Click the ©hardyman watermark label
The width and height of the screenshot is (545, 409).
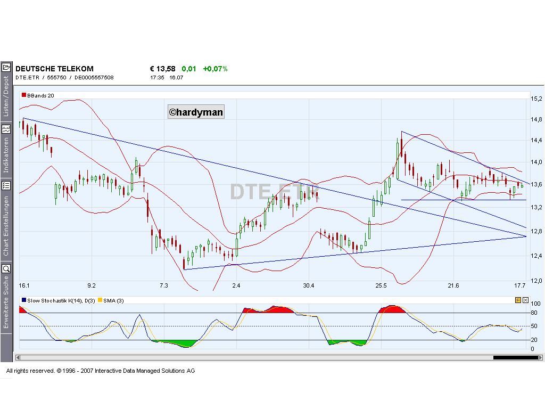(196, 111)
